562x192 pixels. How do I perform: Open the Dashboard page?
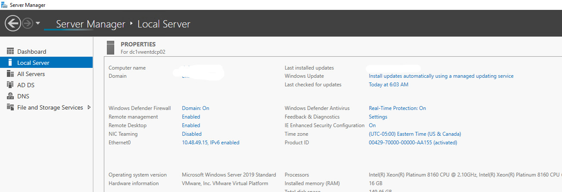pyautogui.click(x=31, y=52)
